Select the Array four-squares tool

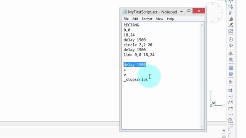click(x=231, y=68)
